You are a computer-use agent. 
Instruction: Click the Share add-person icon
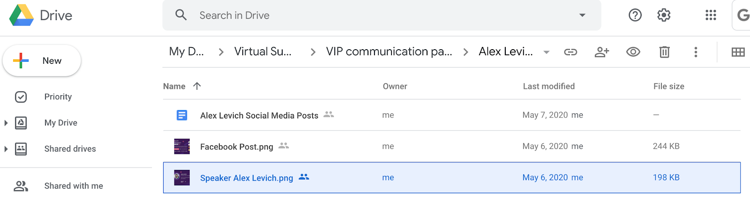pyautogui.click(x=602, y=52)
